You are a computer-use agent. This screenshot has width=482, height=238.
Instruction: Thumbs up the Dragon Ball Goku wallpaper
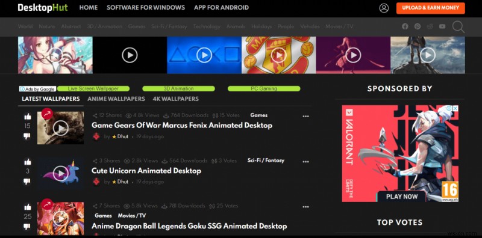coord(27,207)
